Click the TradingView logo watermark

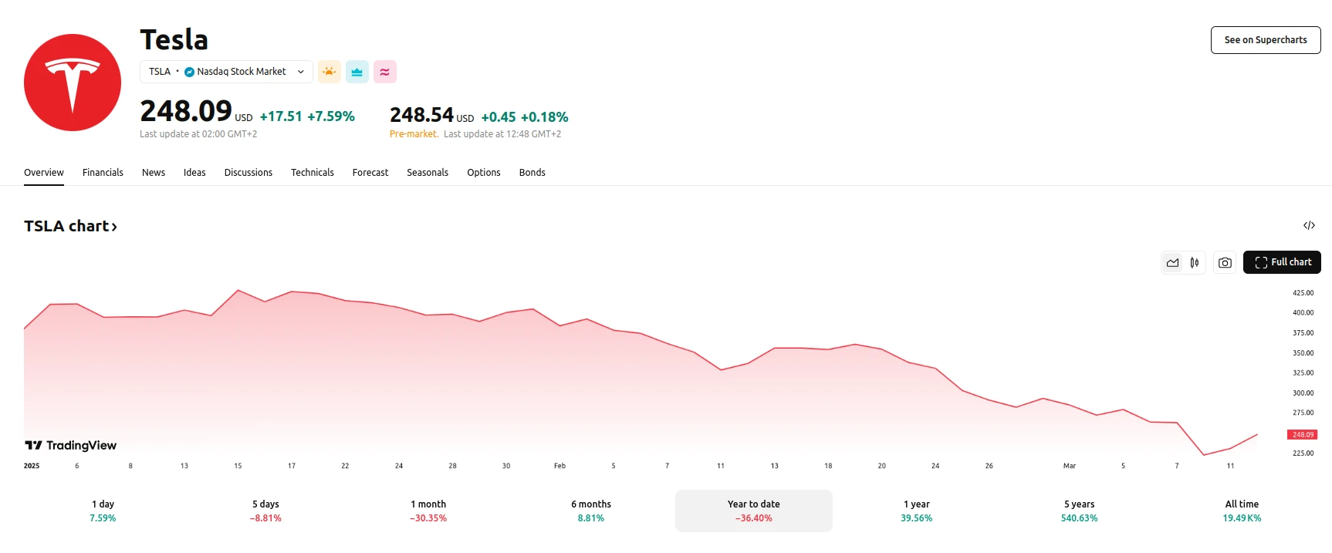(x=69, y=445)
